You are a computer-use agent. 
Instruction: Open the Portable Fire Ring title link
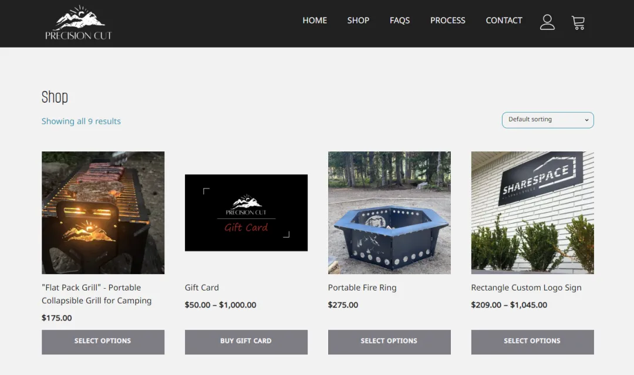(x=362, y=288)
